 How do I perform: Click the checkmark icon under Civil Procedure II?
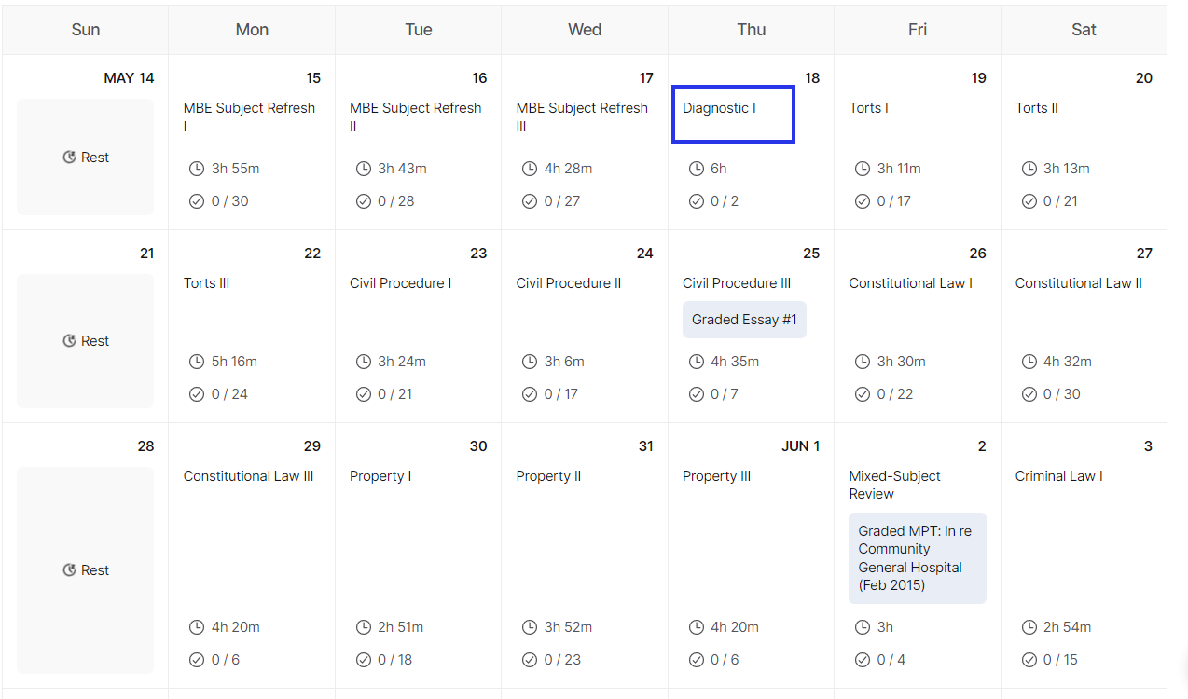coord(530,394)
